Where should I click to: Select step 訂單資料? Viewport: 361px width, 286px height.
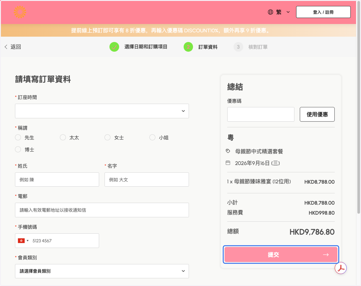pos(208,47)
